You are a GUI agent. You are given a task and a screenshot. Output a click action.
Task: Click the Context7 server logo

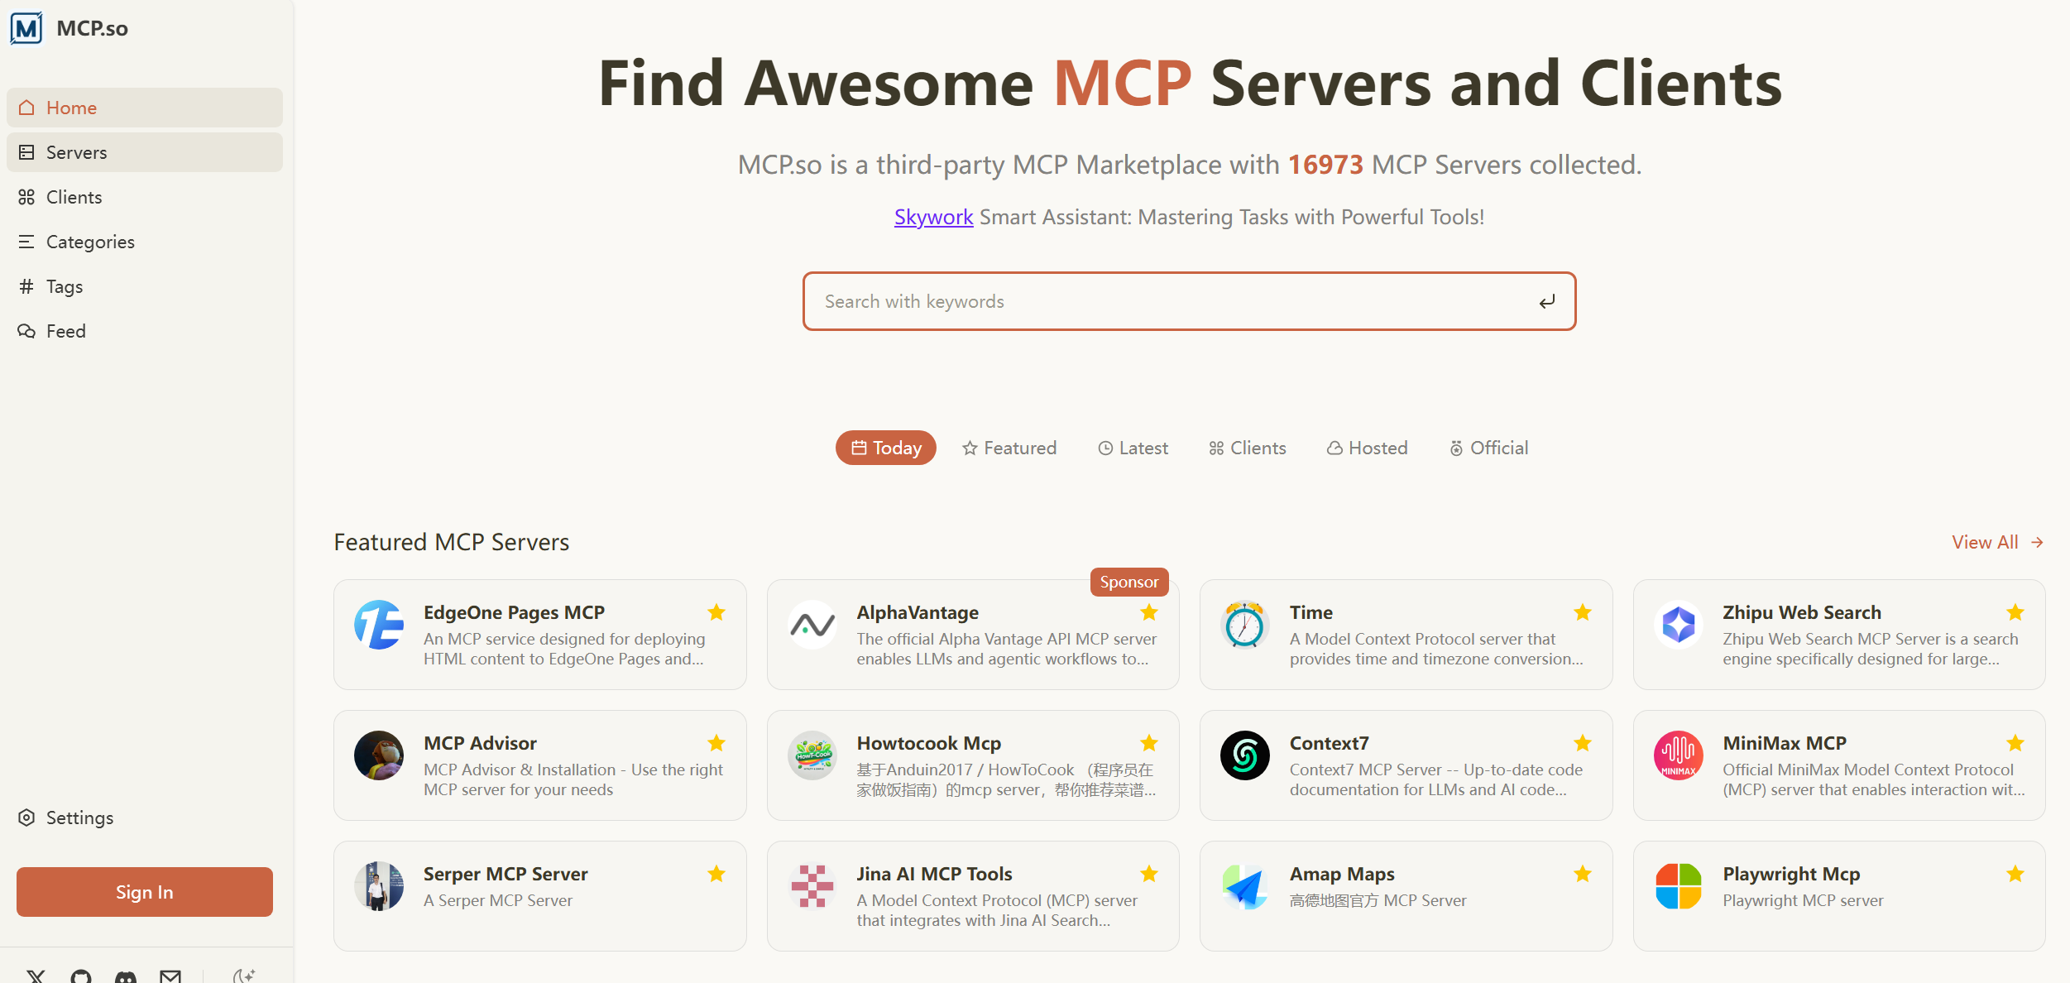(x=1244, y=755)
